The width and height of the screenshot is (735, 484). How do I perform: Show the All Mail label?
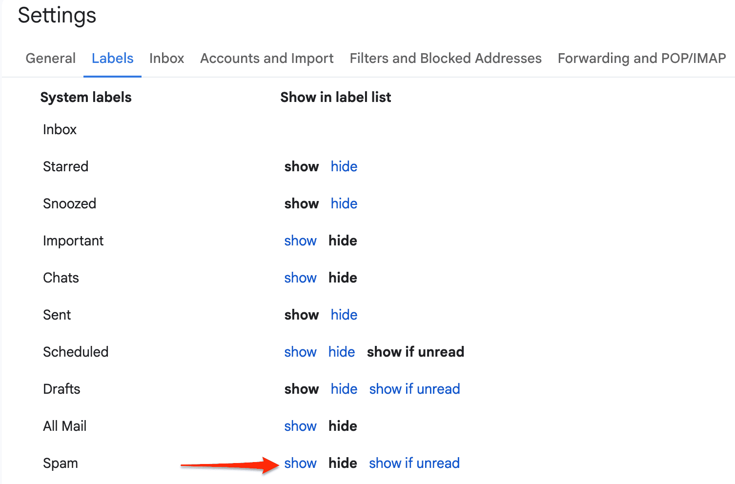coord(300,426)
